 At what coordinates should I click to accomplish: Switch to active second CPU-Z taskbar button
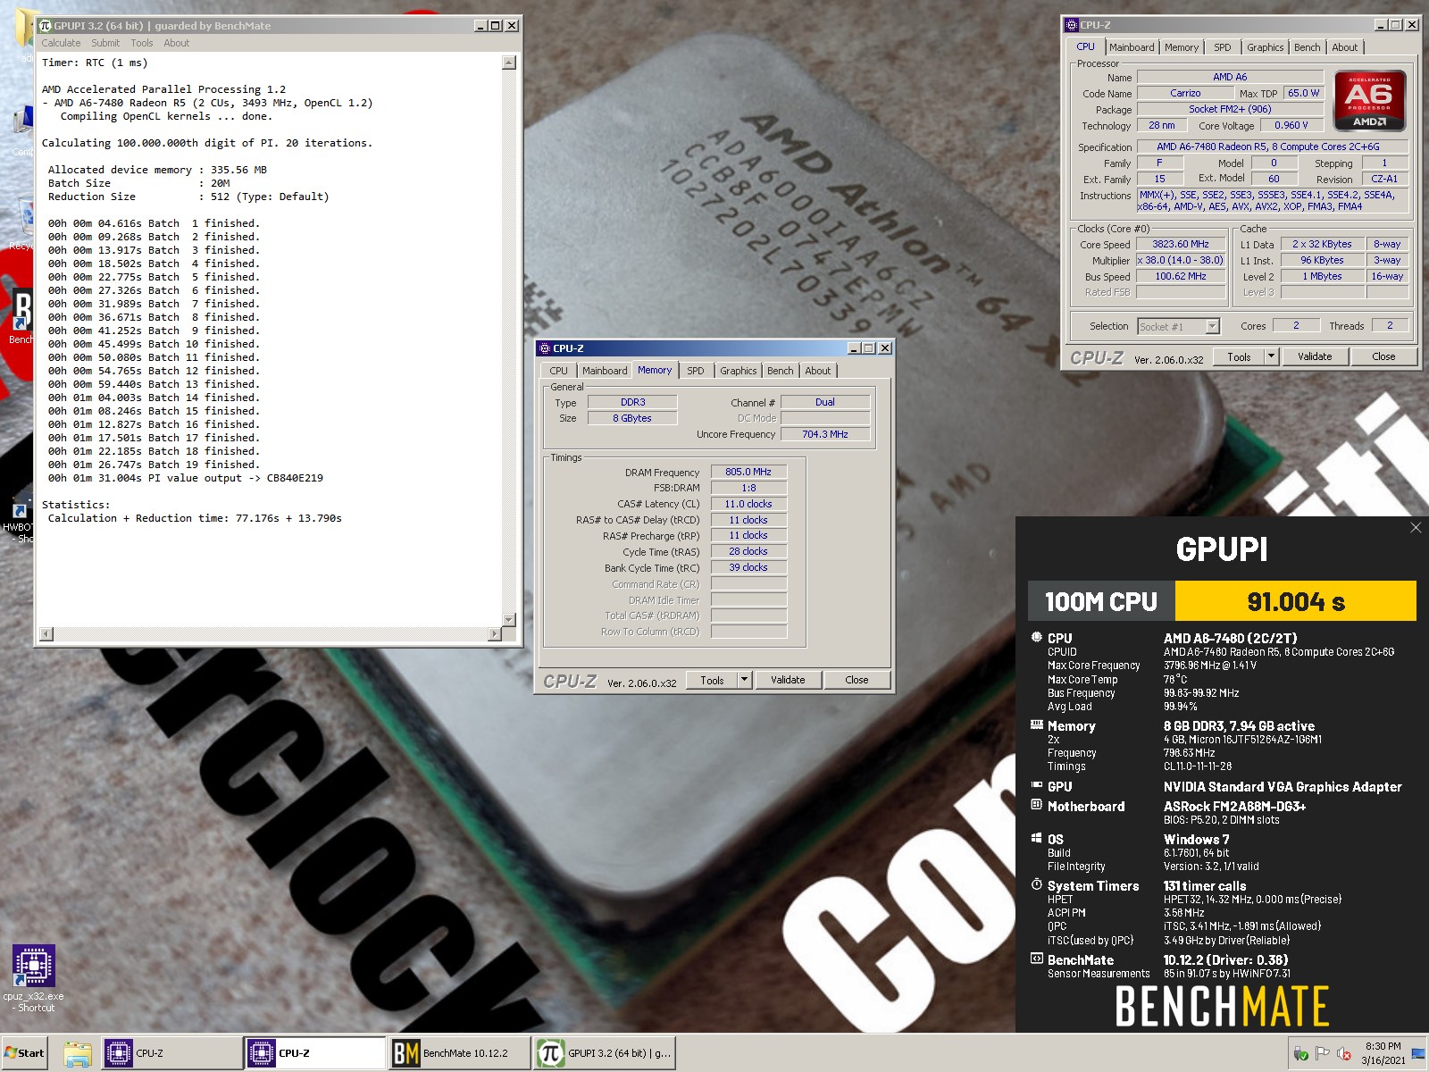coord(314,1053)
